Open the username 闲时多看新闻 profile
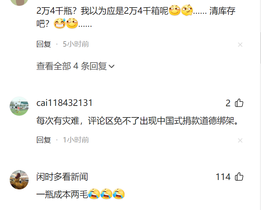 (62, 177)
